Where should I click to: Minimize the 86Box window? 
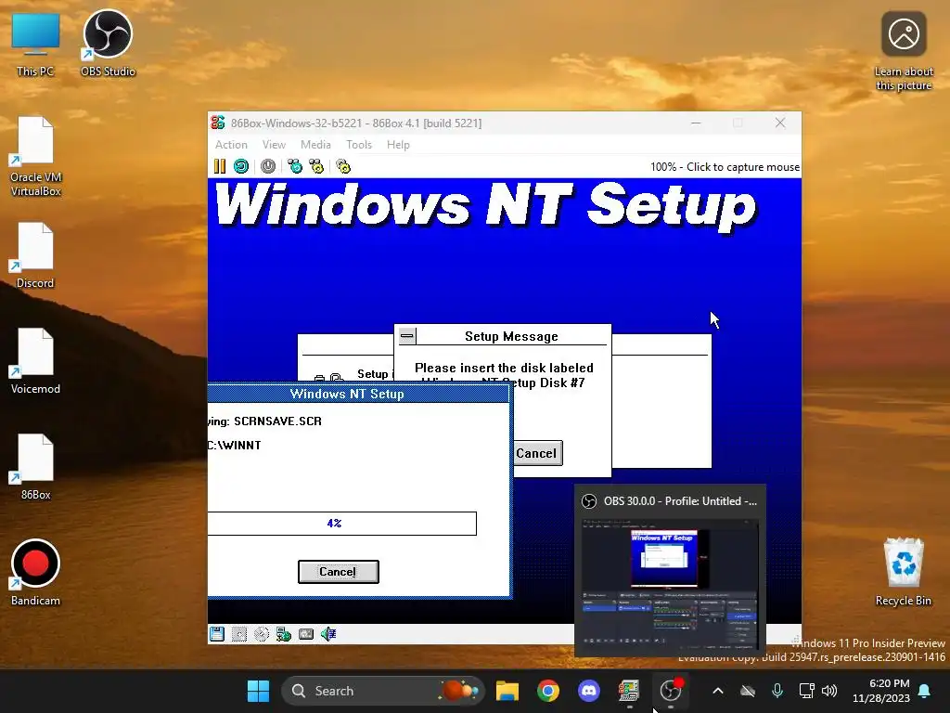tap(696, 123)
